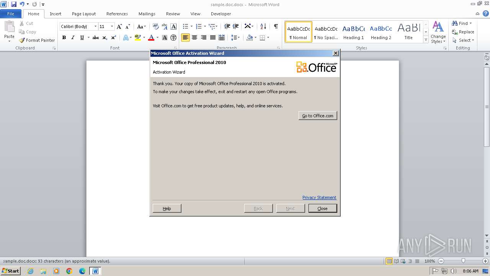490x276 pixels.
Task: Click the text highlight color swatch
Action: pyautogui.click(x=138, y=38)
